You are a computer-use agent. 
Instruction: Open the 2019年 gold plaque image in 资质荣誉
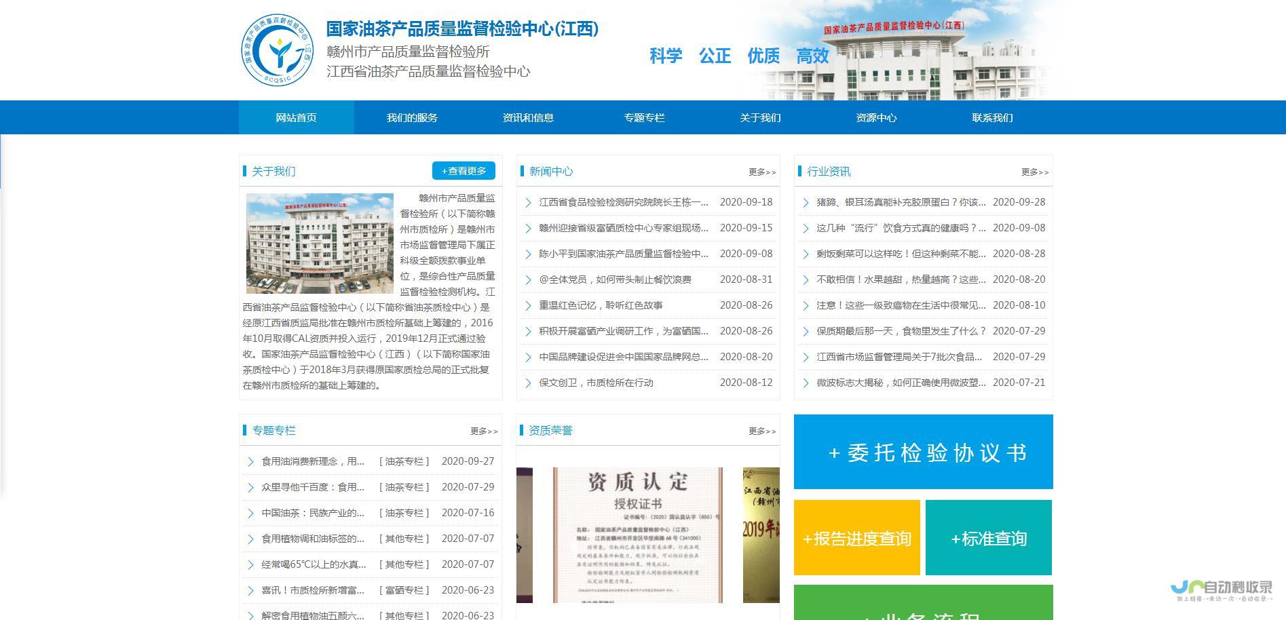[x=761, y=535]
